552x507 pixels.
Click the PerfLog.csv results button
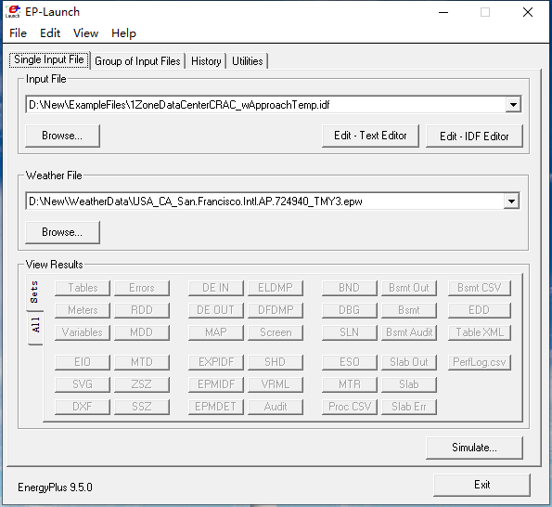point(479,362)
